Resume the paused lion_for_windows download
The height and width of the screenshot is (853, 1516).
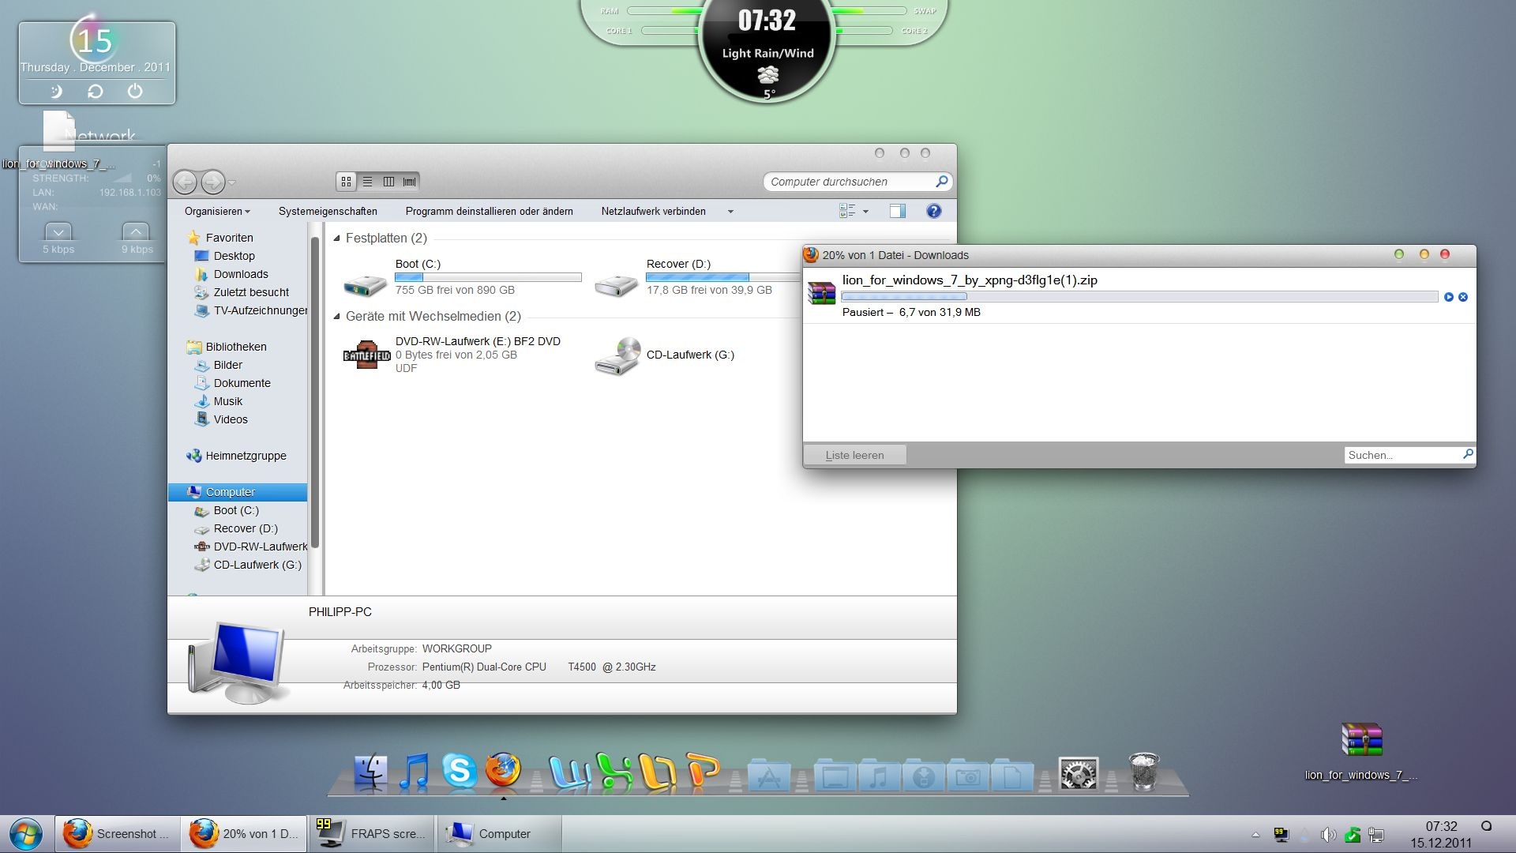(x=1448, y=297)
